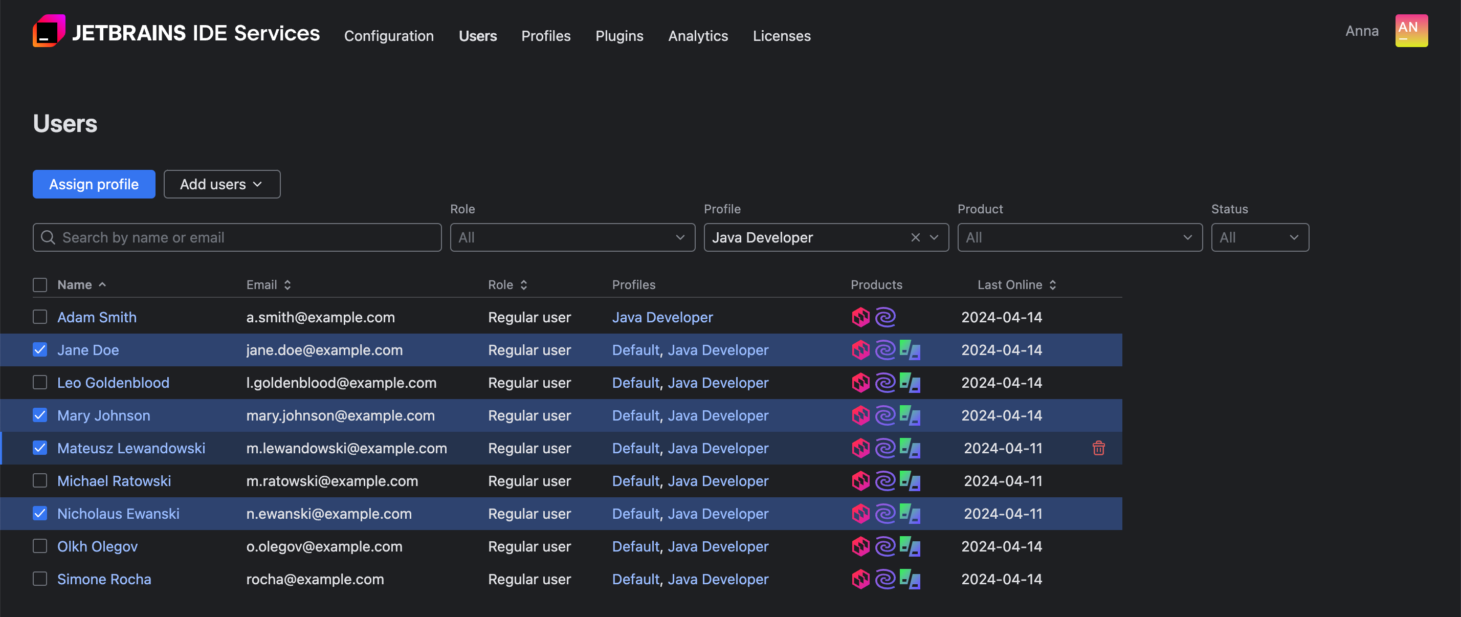Click Adam Smith's purple AI Assistant icon

point(885,317)
